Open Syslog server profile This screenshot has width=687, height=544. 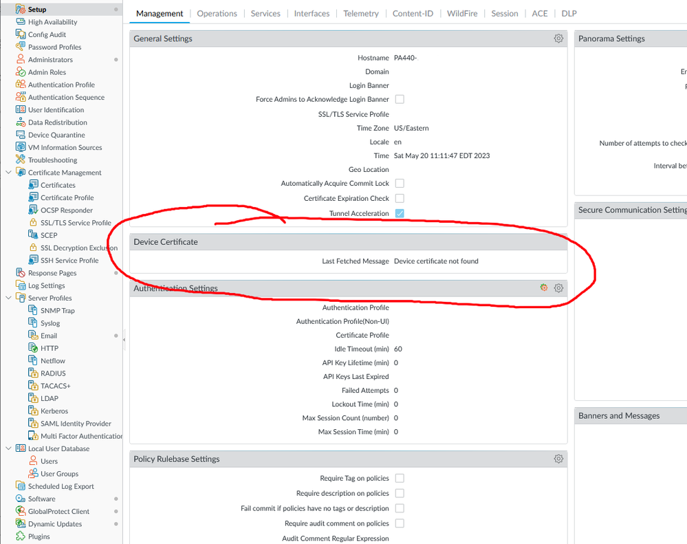(x=50, y=323)
